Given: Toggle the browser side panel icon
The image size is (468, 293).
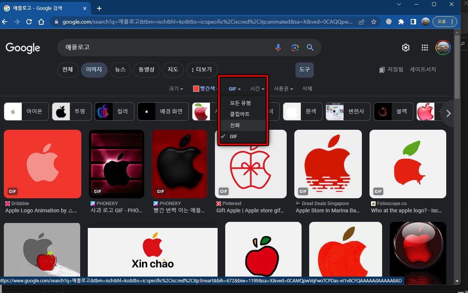Looking at the screenshot, I should point(413,22).
